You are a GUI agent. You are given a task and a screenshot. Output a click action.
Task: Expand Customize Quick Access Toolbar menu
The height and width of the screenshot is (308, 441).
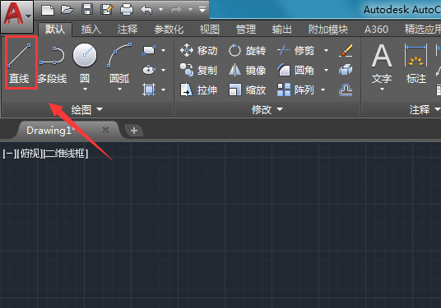[202, 10]
